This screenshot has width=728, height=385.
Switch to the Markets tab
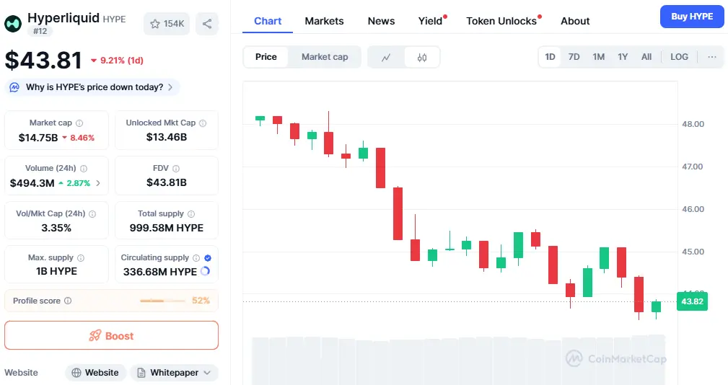click(x=324, y=21)
